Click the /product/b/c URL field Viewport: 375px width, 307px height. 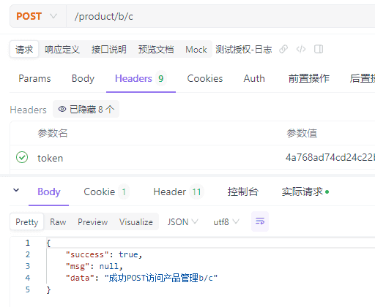pyautogui.click(x=220, y=16)
